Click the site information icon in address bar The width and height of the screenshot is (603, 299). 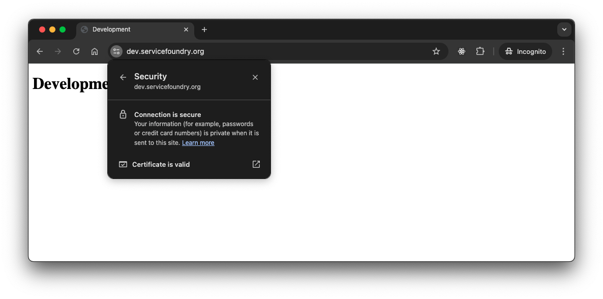(116, 51)
